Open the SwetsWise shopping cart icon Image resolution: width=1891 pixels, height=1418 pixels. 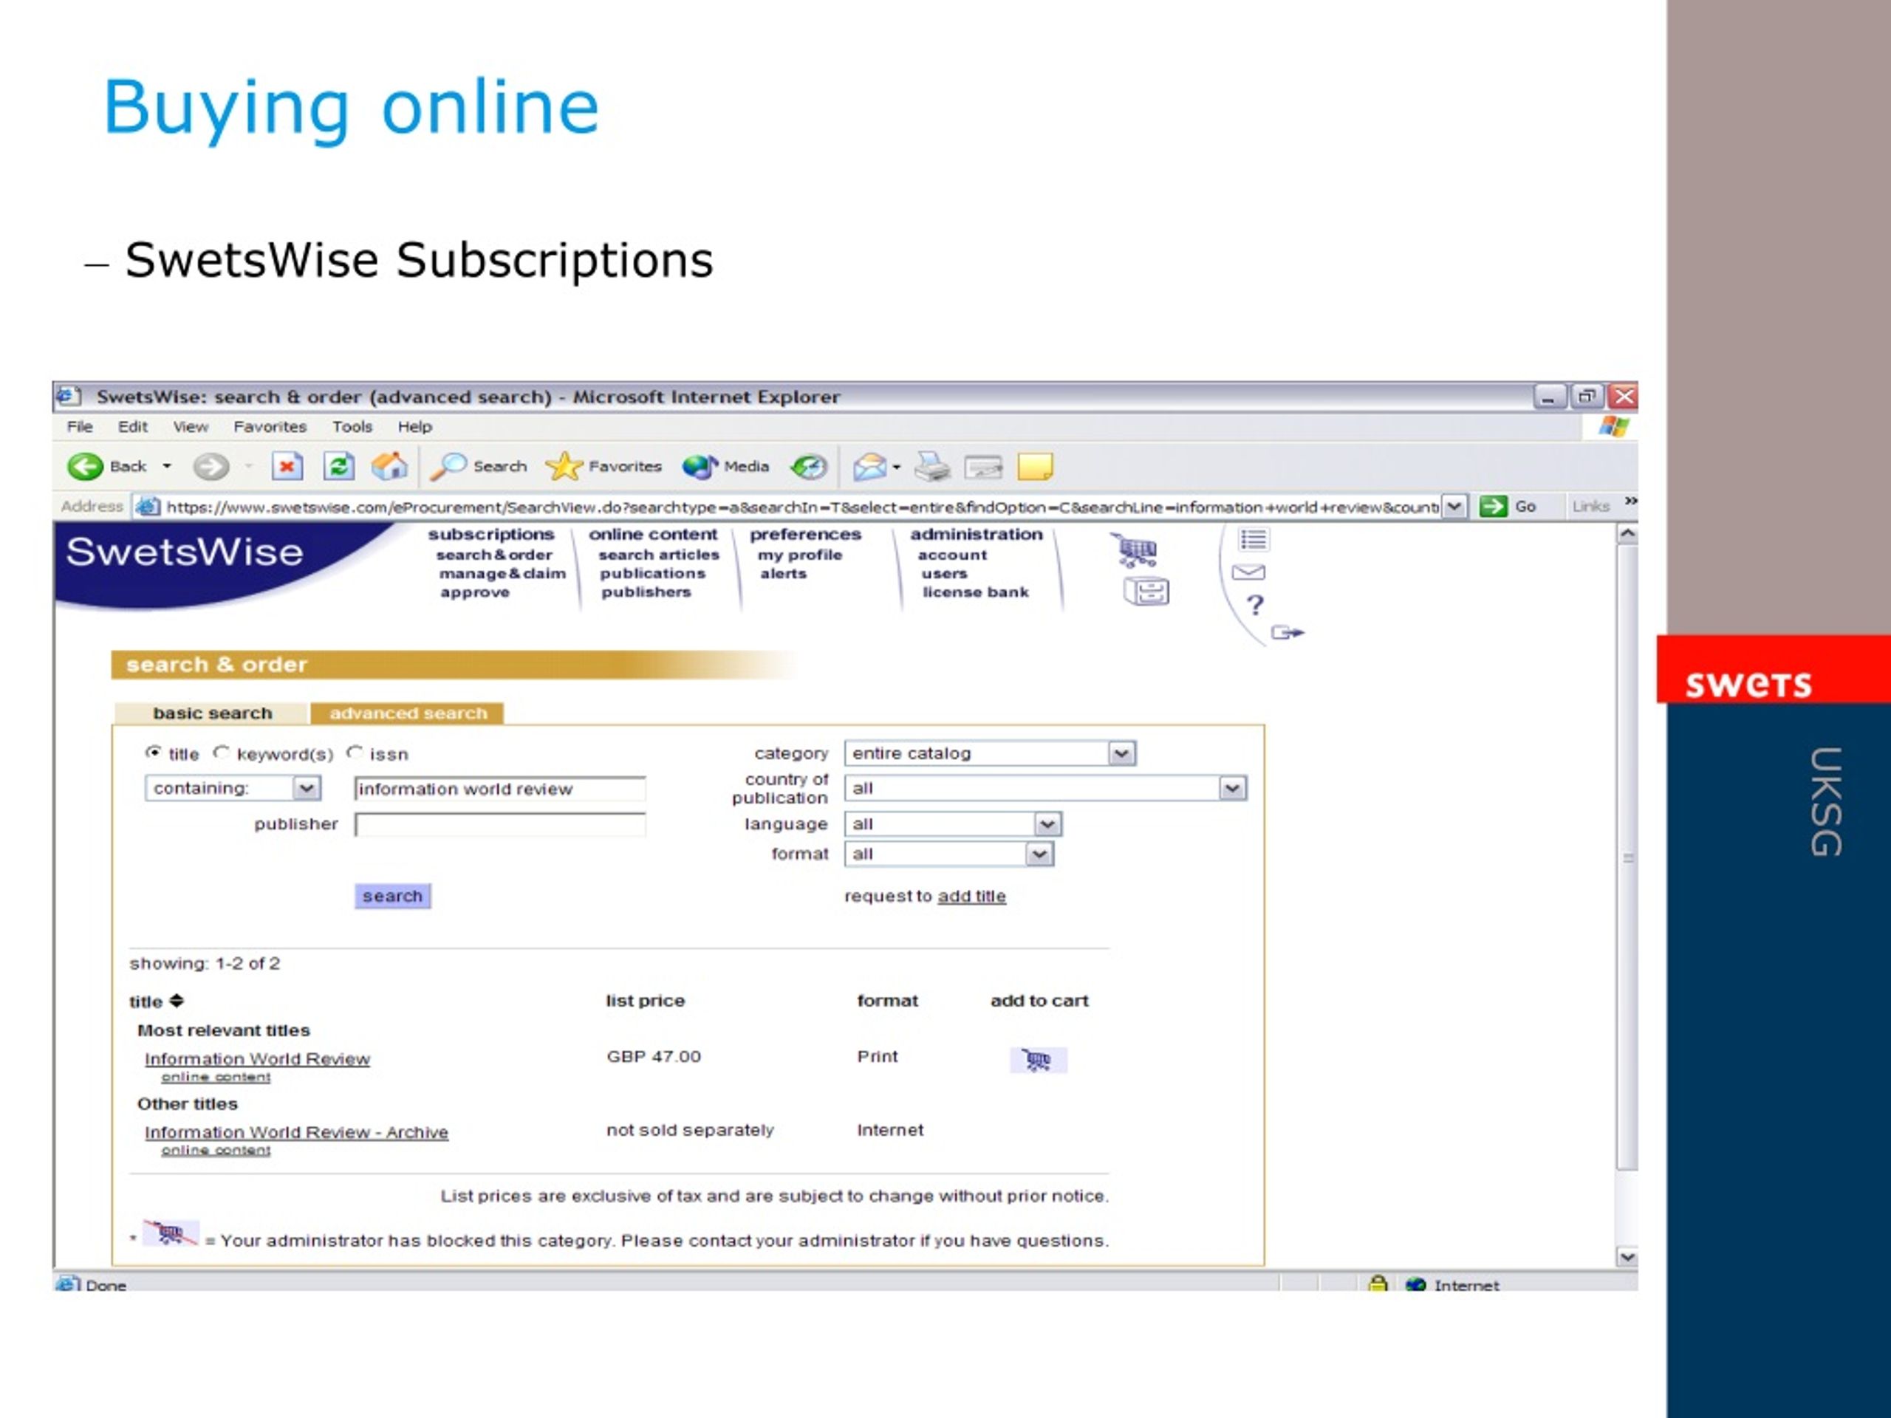pos(1135,550)
